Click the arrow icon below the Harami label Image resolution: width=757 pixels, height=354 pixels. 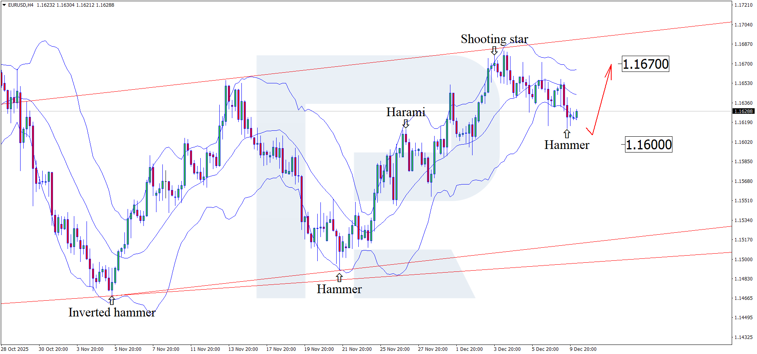pos(406,124)
